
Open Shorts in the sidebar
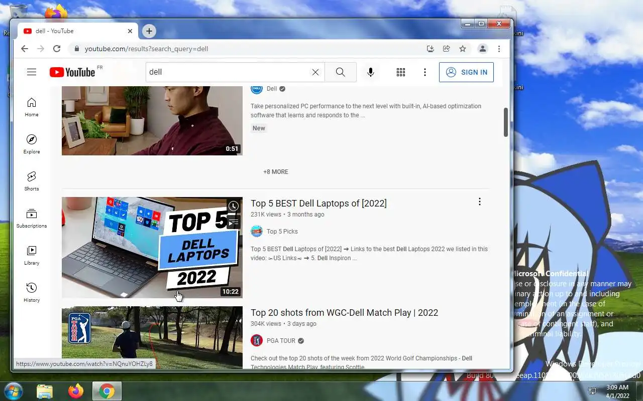click(x=32, y=181)
